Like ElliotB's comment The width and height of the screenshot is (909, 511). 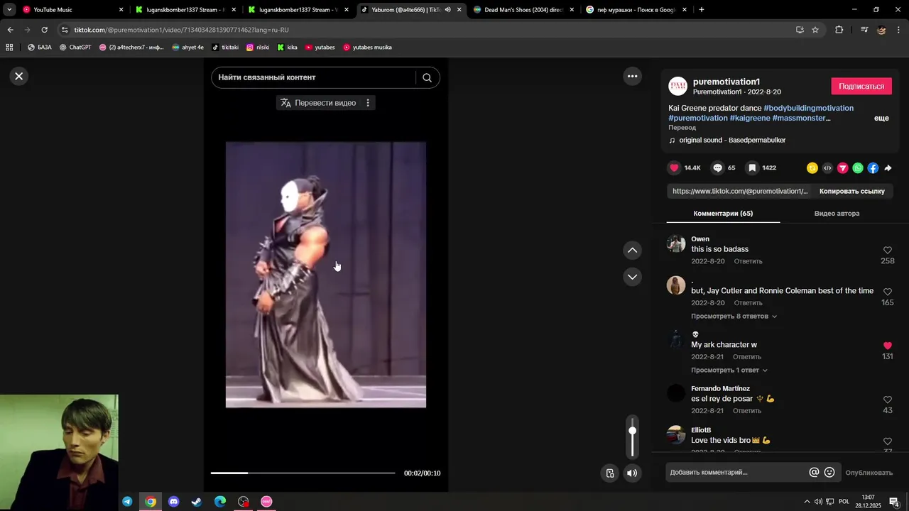coord(888,441)
